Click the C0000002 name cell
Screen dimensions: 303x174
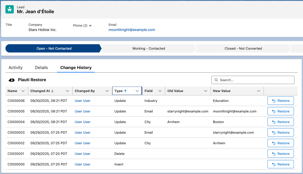coord(16,143)
